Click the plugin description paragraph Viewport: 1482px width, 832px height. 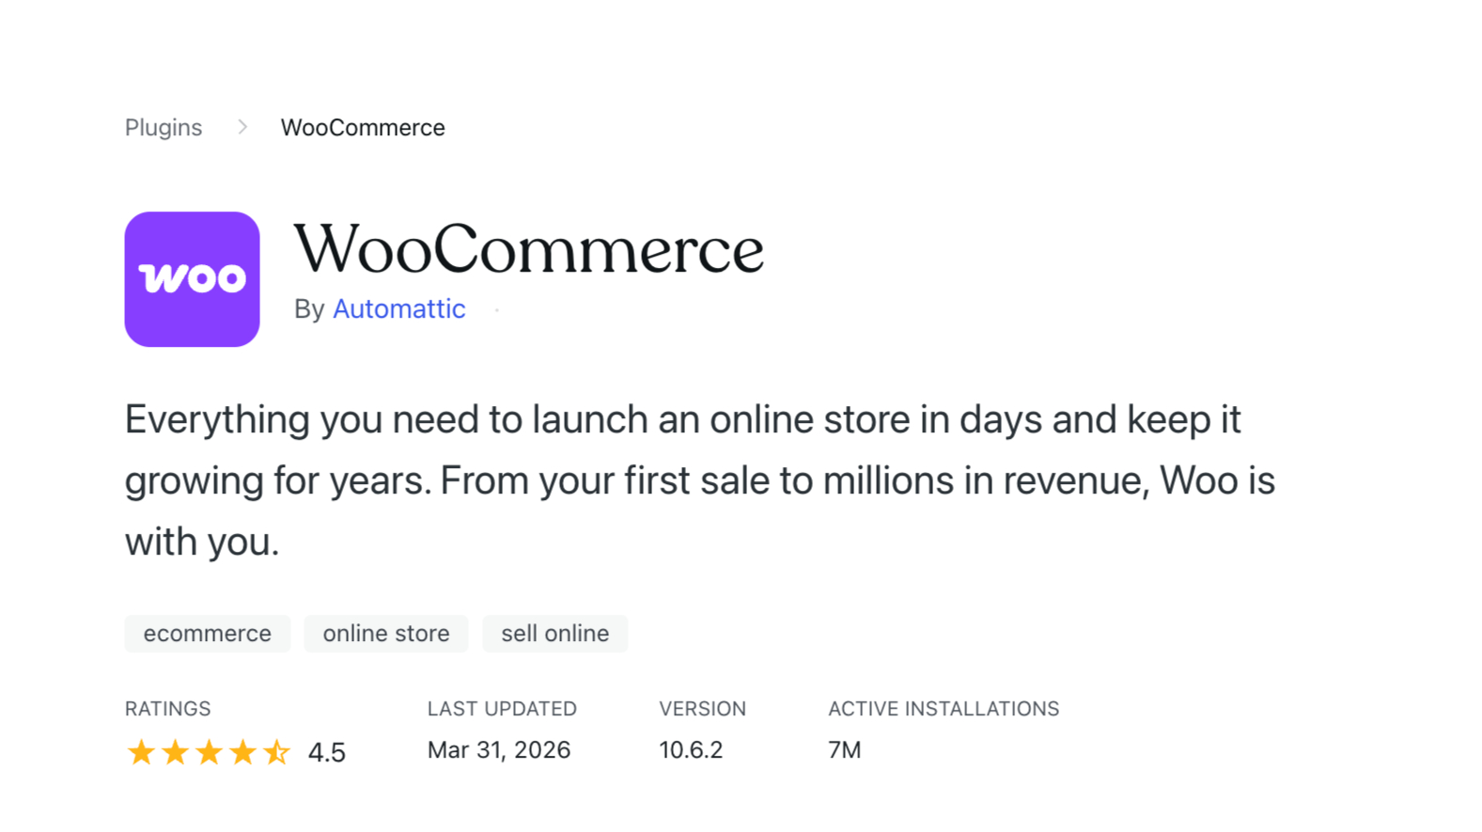point(699,480)
